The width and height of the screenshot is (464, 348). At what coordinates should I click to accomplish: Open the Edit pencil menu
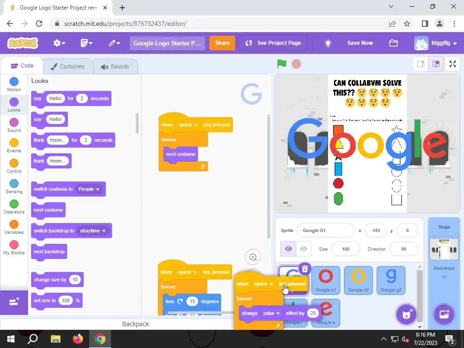point(114,43)
